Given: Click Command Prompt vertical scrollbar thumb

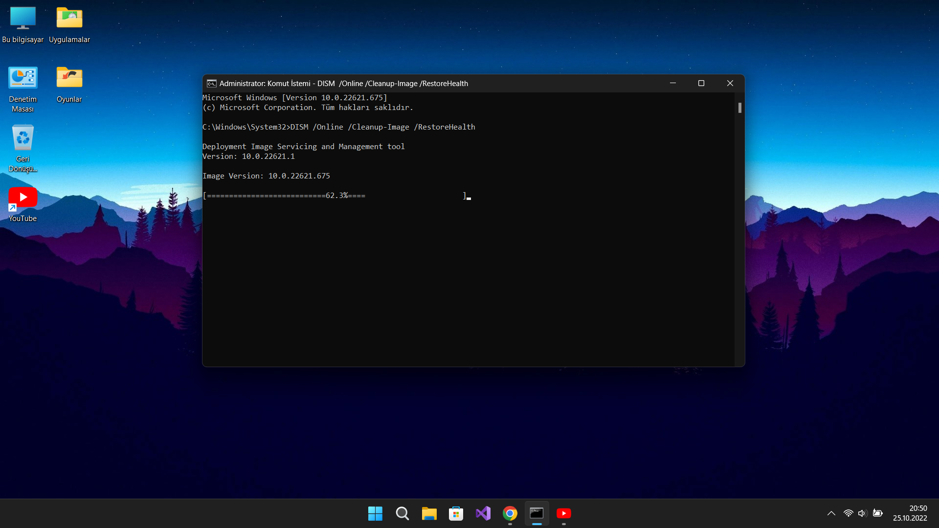Looking at the screenshot, I should pyautogui.click(x=739, y=108).
